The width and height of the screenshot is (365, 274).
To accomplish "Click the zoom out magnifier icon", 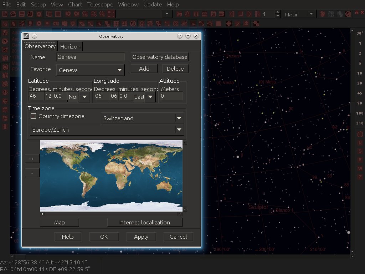I will [94, 14].
